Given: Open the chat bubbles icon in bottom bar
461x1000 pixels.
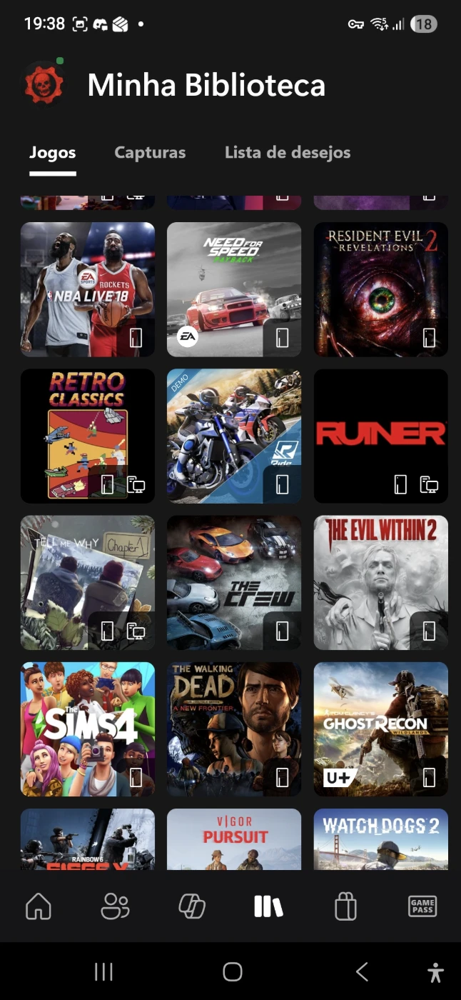Looking at the screenshot, I should [192, 906].
